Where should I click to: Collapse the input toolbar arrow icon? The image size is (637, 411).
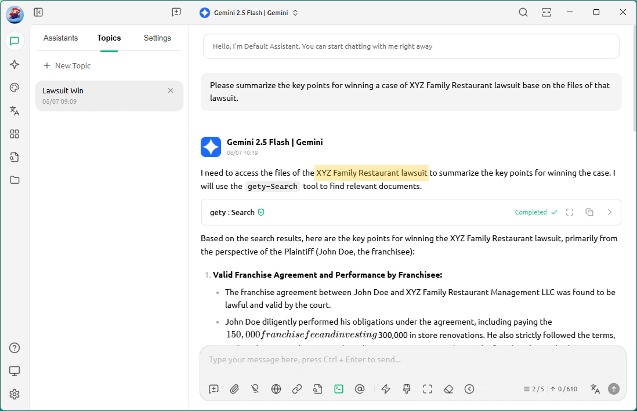(x=469, y=389)
